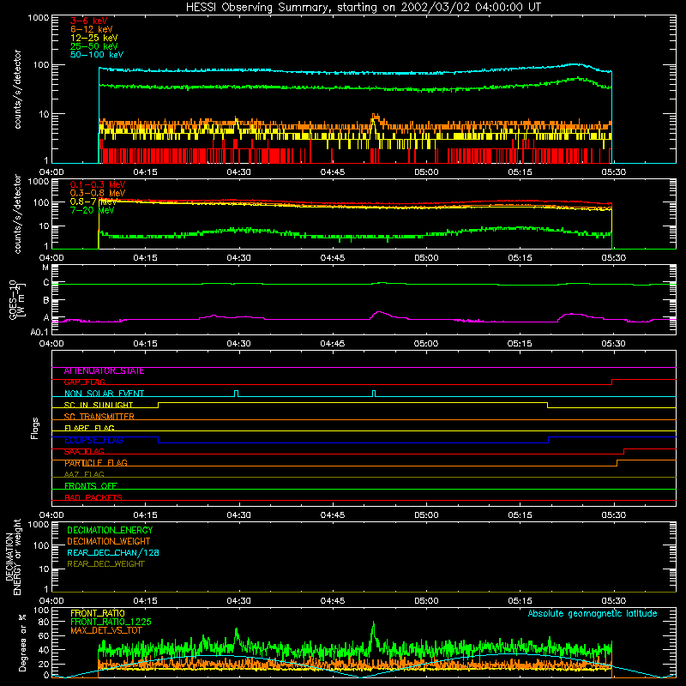
Task: Click the FLARE_FLAG label
Action: (89, 428)
